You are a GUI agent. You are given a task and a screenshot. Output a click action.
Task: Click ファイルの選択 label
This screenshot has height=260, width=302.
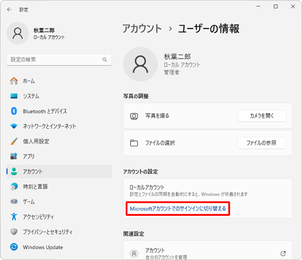160,143
